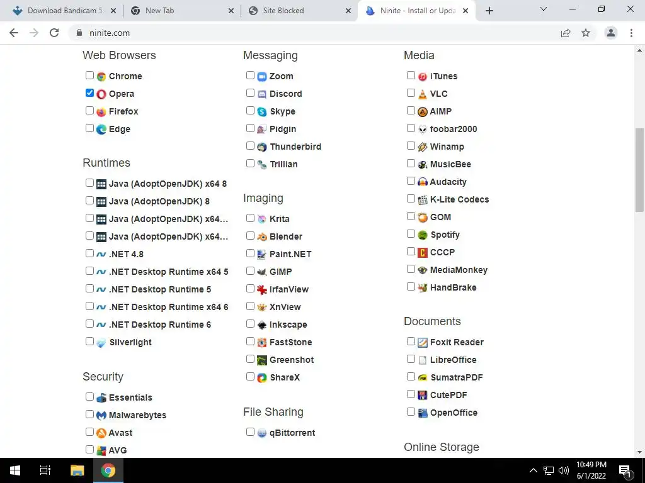This screenshot has height=483, width=645.
Task: Click the Zoom icon under Messaging
Action: click(x=262, y=76)
